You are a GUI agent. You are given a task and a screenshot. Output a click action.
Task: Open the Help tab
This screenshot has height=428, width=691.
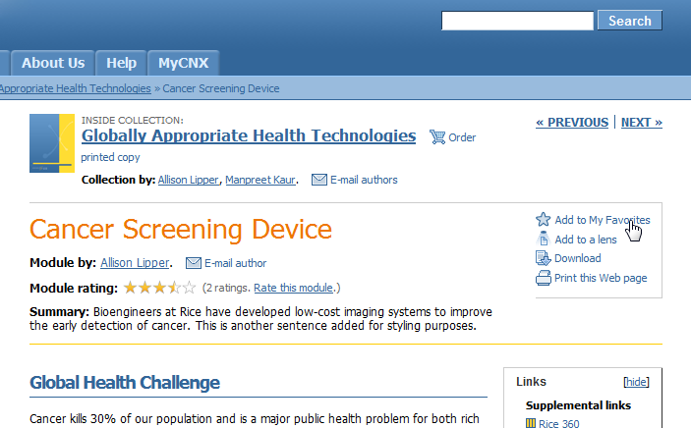pyautogui.click(x=121, y=63)
